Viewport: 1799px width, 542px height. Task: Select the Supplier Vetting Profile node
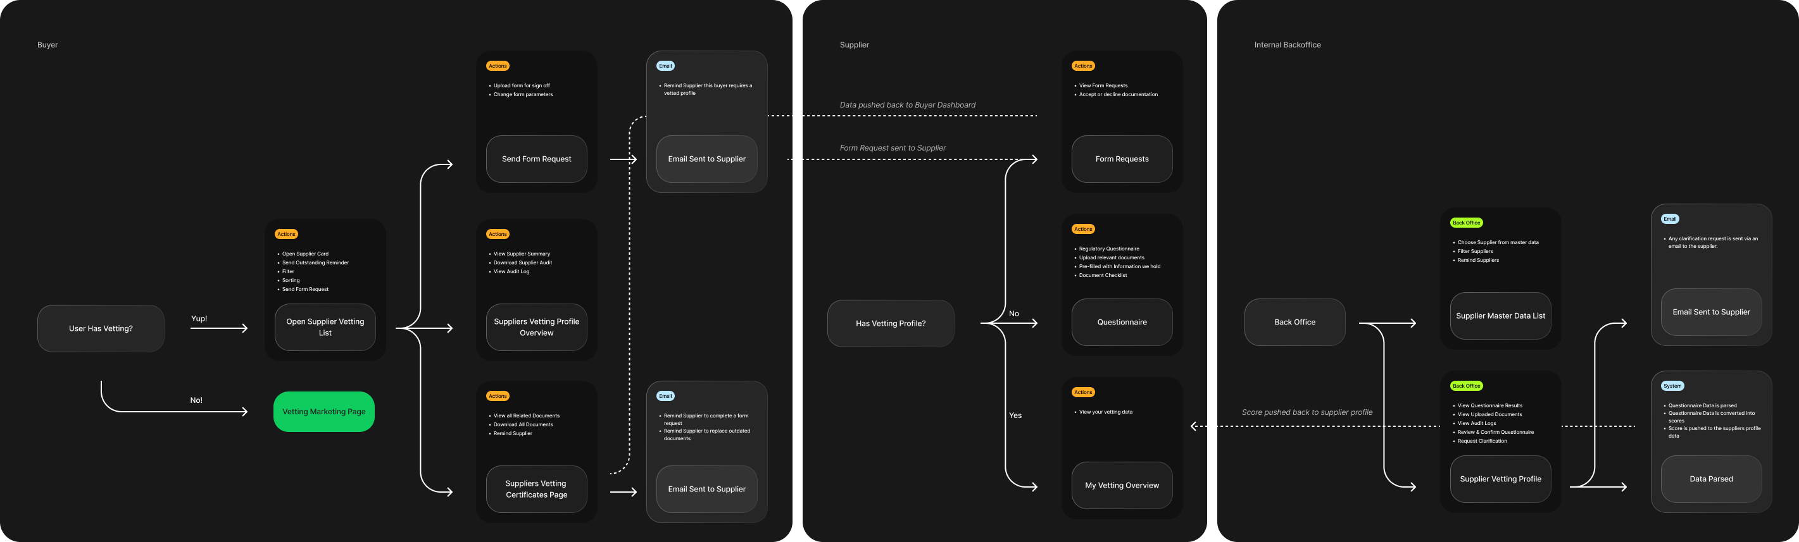1500,479
